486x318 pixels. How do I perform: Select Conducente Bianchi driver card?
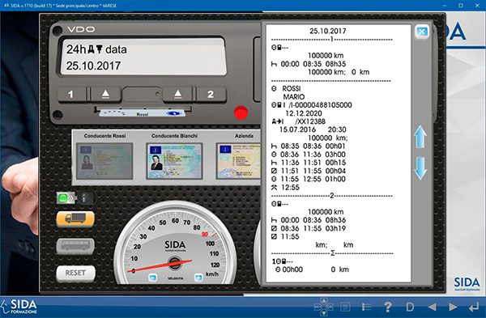[x=174, y=161]
